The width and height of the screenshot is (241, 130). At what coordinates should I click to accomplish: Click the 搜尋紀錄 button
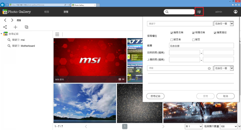[155, 96]
